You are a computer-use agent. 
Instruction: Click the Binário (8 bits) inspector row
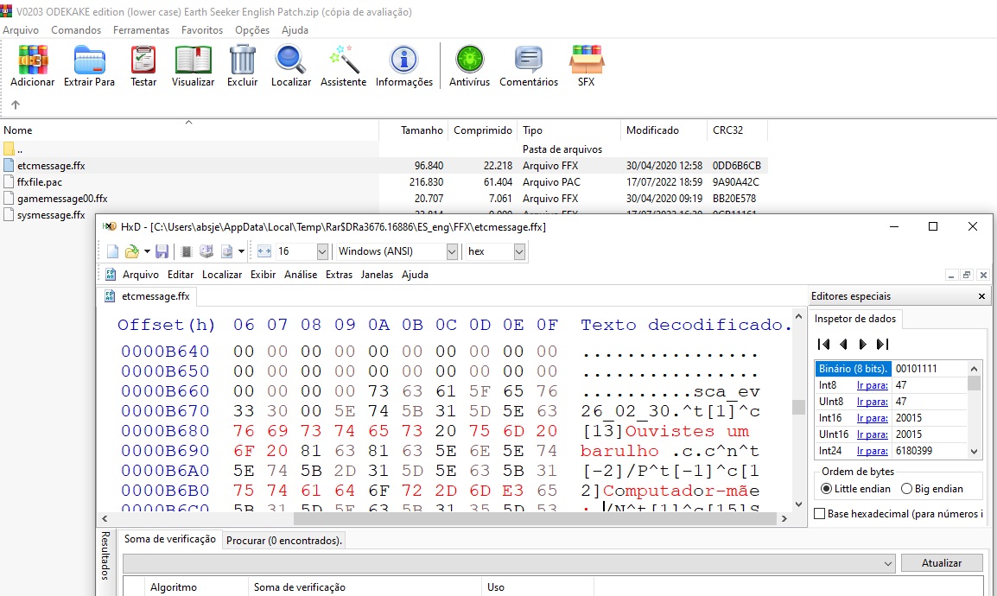891,369
